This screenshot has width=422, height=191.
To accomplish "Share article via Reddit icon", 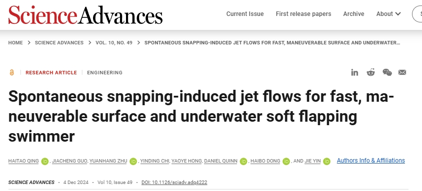I will (370, 72).
